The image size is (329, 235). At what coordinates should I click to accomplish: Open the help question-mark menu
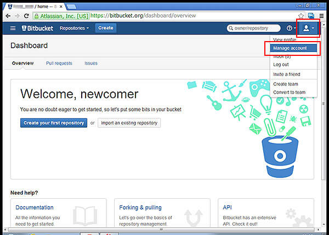(291, 28)
